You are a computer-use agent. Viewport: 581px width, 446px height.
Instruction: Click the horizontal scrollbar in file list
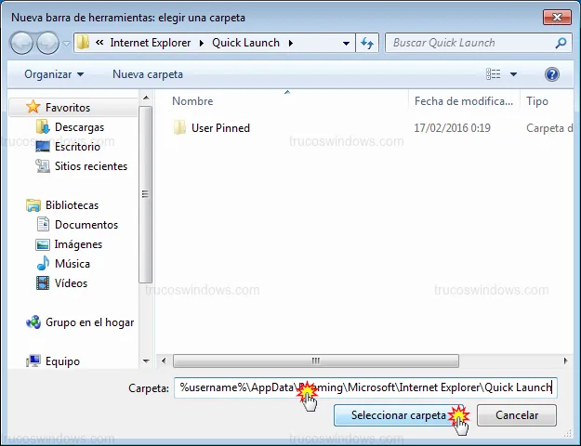[316, 361]
